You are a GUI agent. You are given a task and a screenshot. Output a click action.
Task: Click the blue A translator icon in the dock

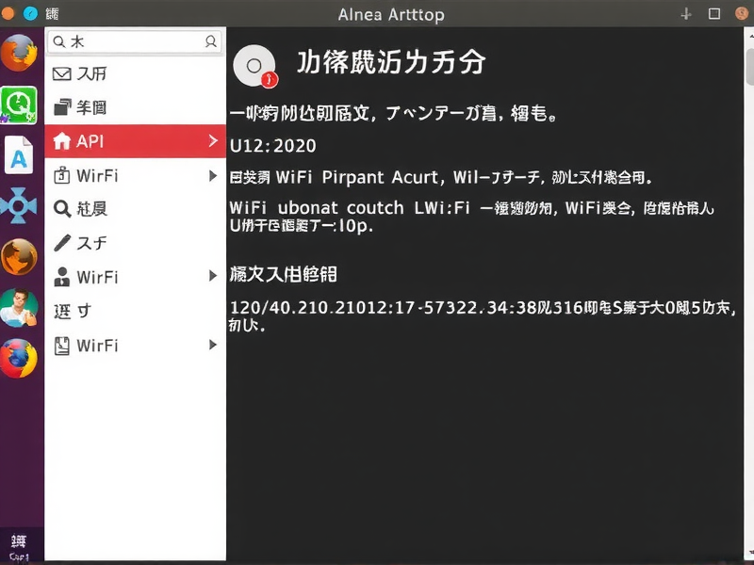(x=19, y=154)
